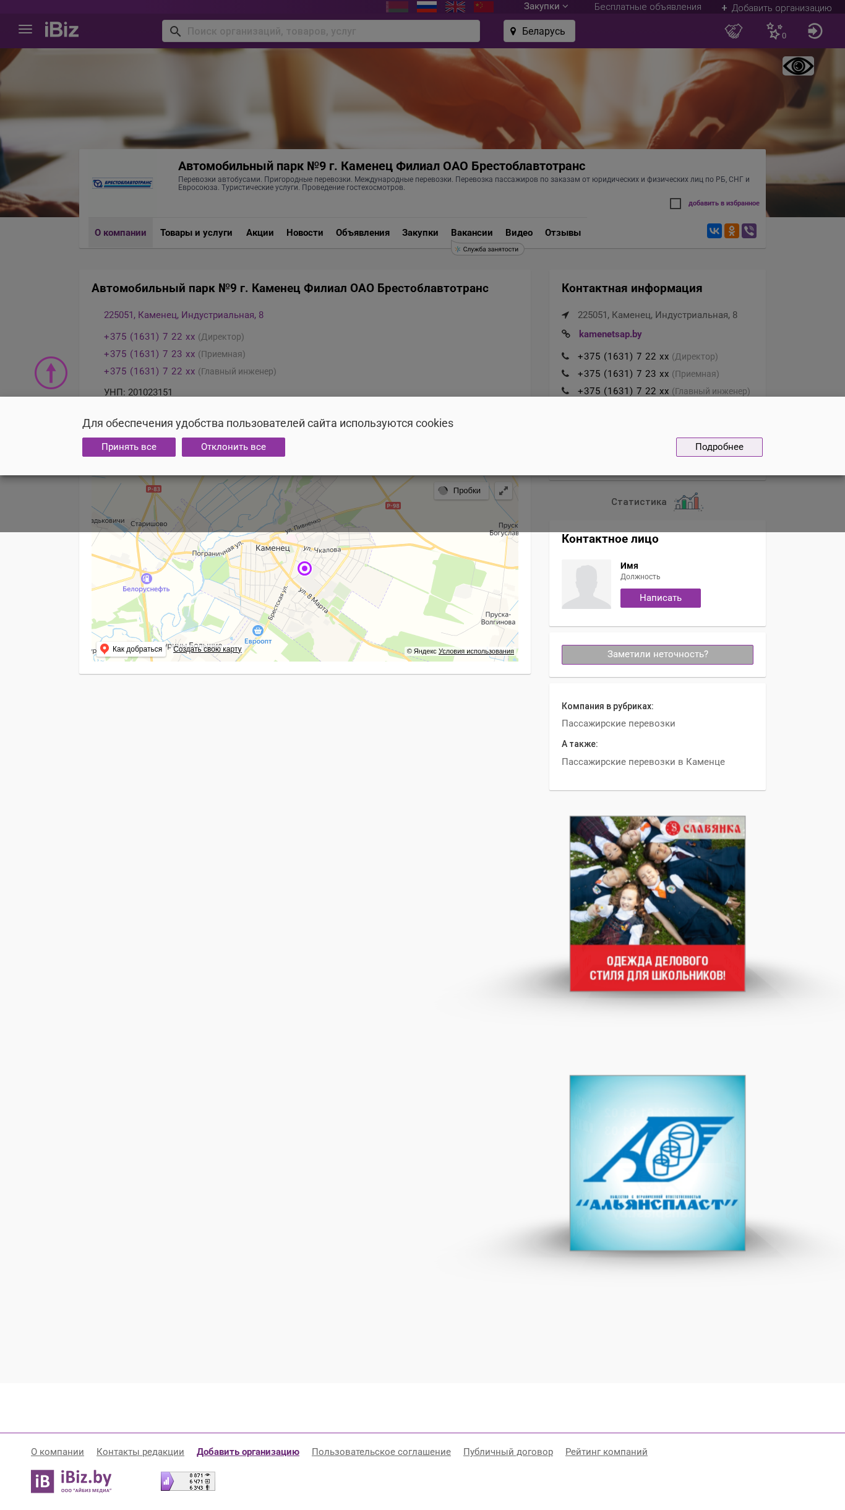Click the search organizations input field
The width and height of the screenshot is (845, 1510).
tap(321, 31)
